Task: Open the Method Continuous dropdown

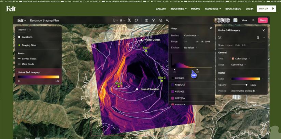Action: tap(192, 36)
